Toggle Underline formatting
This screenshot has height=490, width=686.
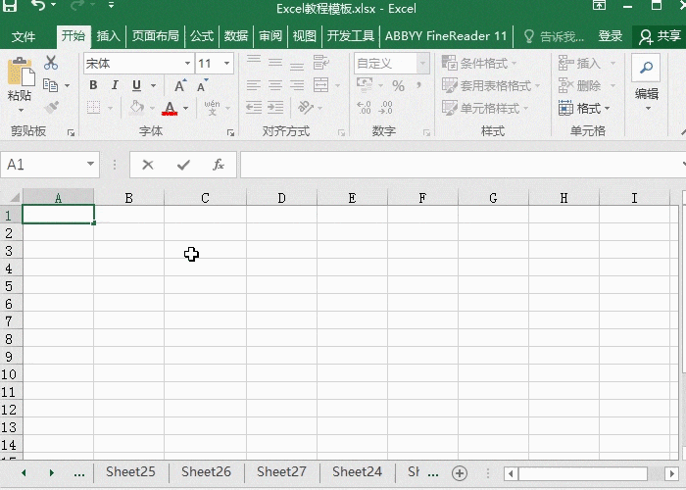point(136,85)
